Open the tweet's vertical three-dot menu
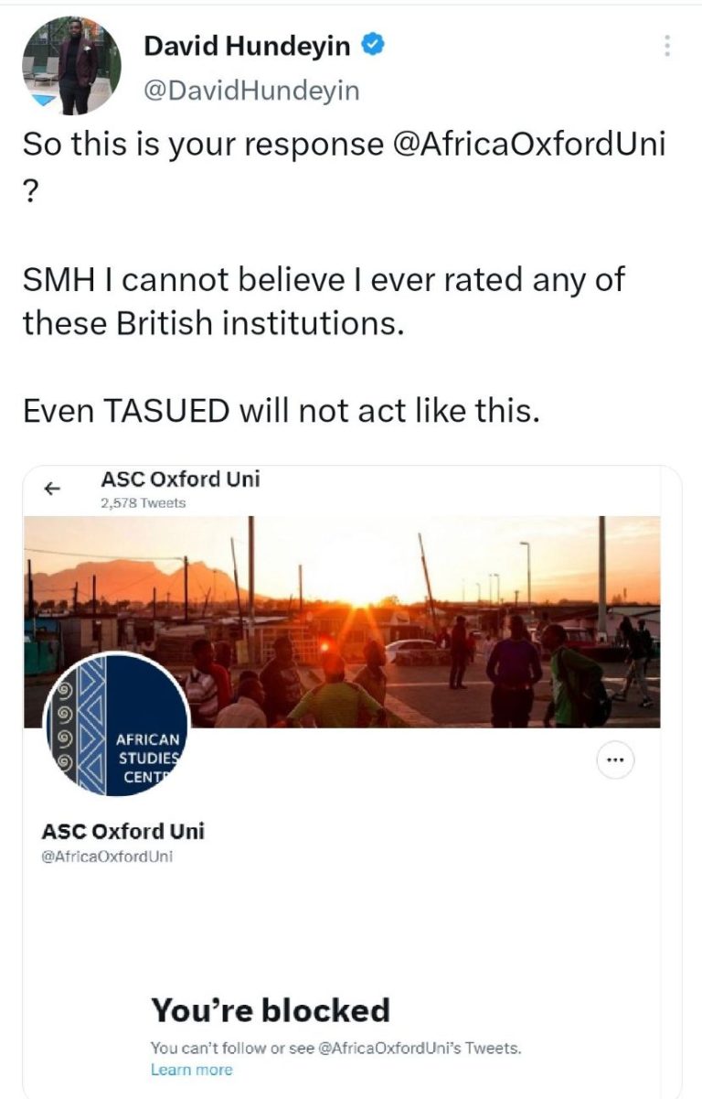 point(667,46)
